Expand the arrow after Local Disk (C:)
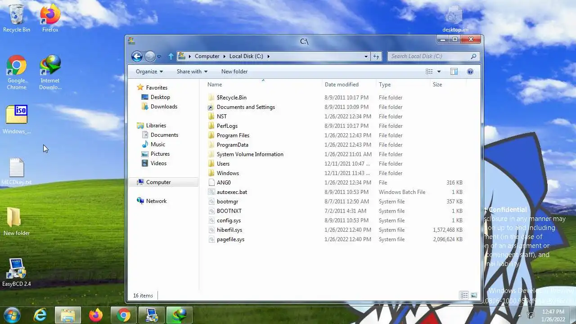576x324 pixels. click(268, 56)
